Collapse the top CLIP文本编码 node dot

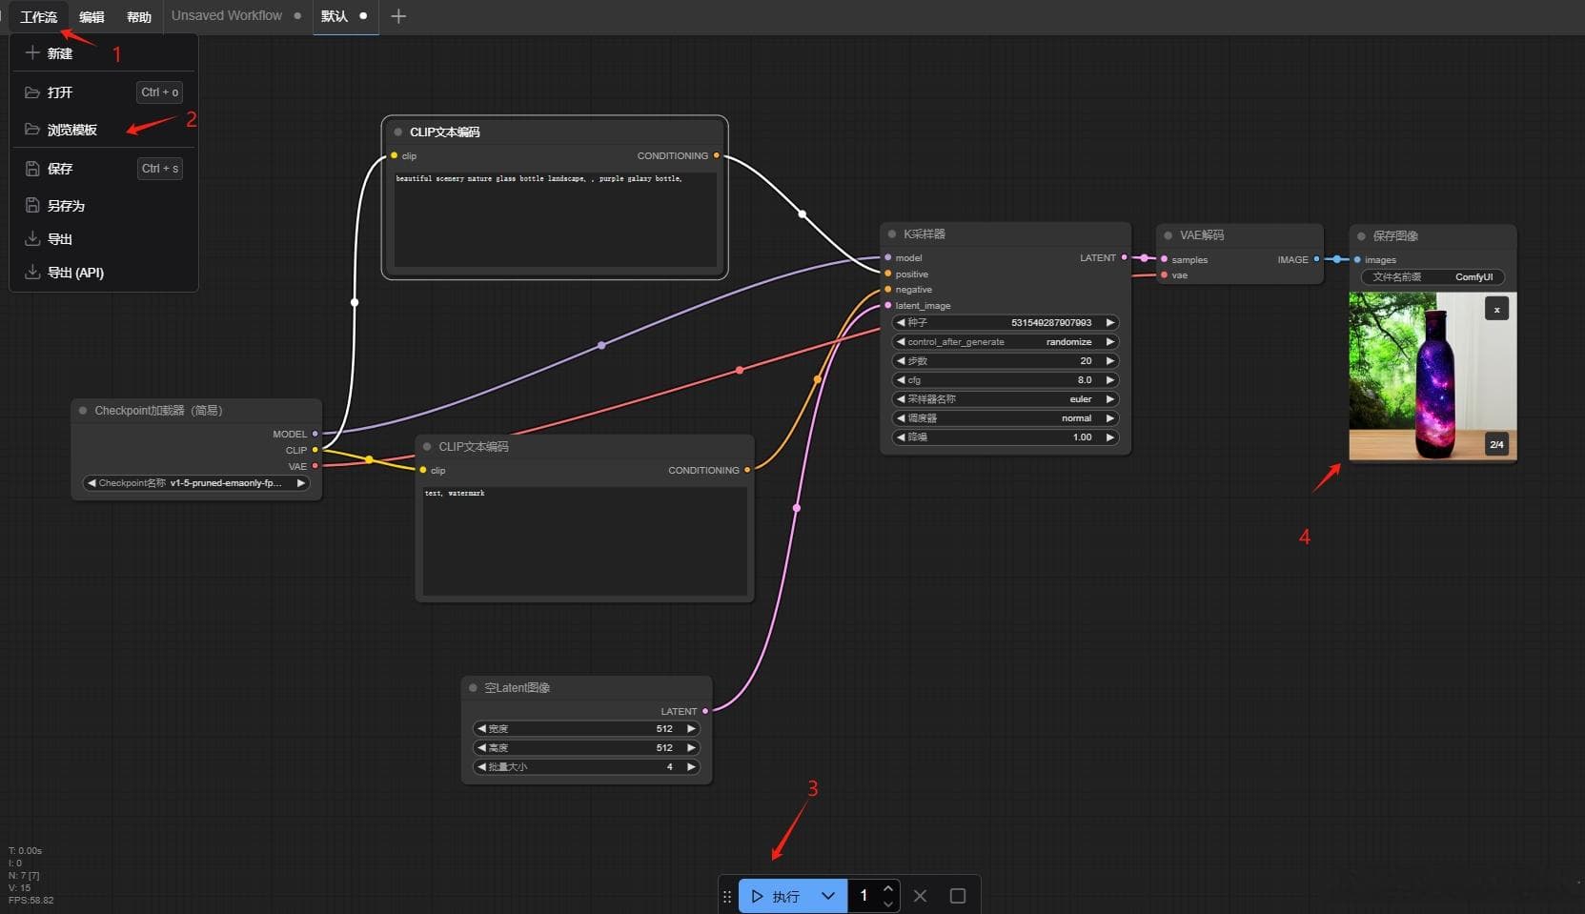tap(397, 132)
